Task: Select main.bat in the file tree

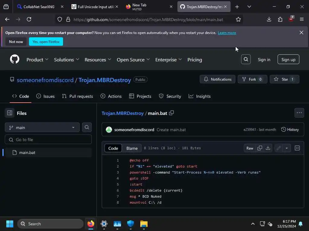Action: coord(48,152)
